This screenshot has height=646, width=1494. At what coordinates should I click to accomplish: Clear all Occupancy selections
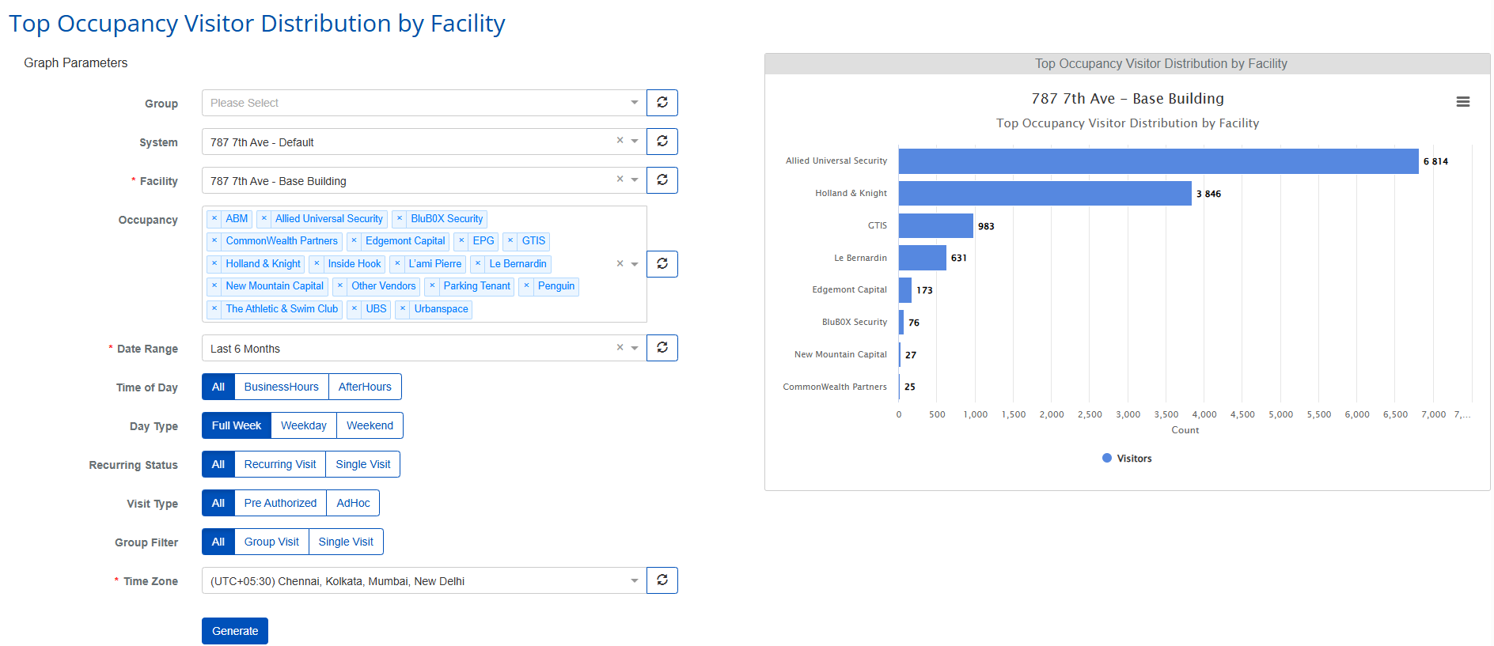620,264
